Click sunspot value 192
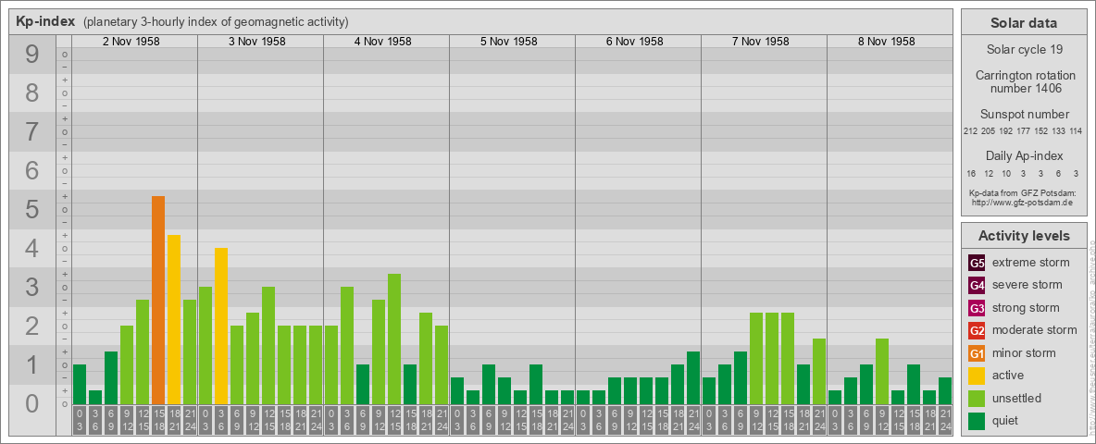 (x=1006, y=131)
